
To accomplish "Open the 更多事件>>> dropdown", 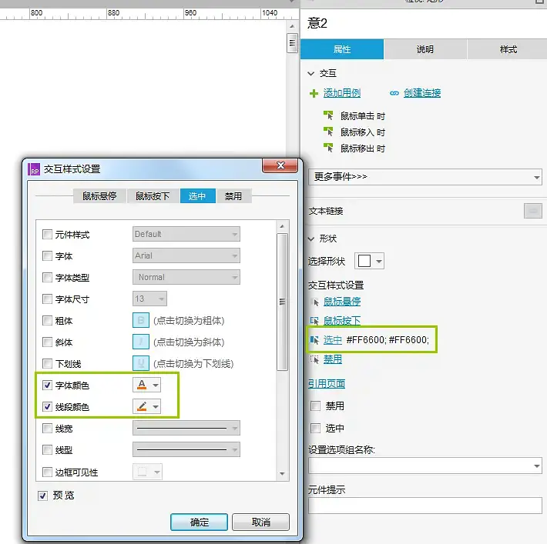I will pyautogui.click(x=425, y=177).
